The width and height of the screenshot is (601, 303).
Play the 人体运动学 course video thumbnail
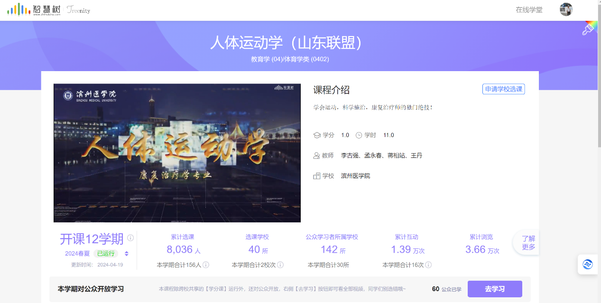pyautogui.click(x=177, y=153)
